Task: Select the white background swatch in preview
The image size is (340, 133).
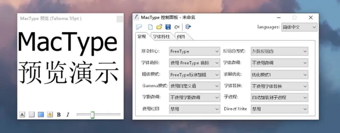Action: click(x=32, y=114)
